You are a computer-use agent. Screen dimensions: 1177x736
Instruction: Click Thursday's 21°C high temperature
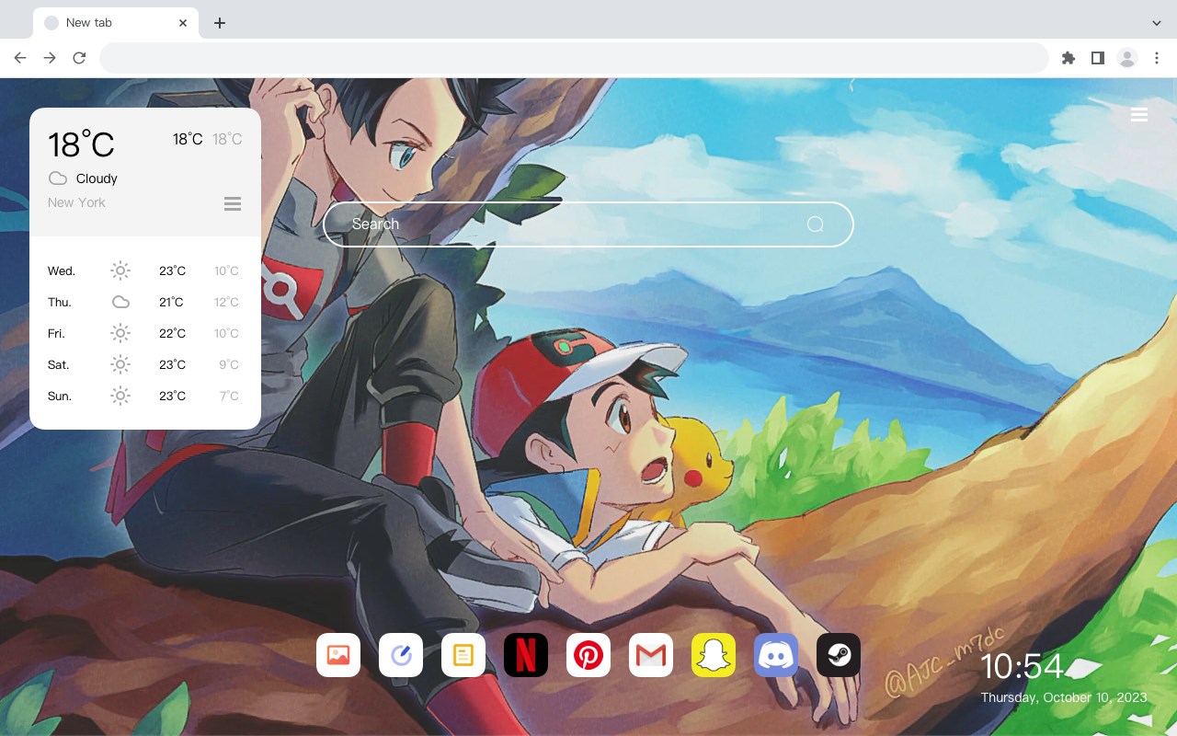[171, 302]
